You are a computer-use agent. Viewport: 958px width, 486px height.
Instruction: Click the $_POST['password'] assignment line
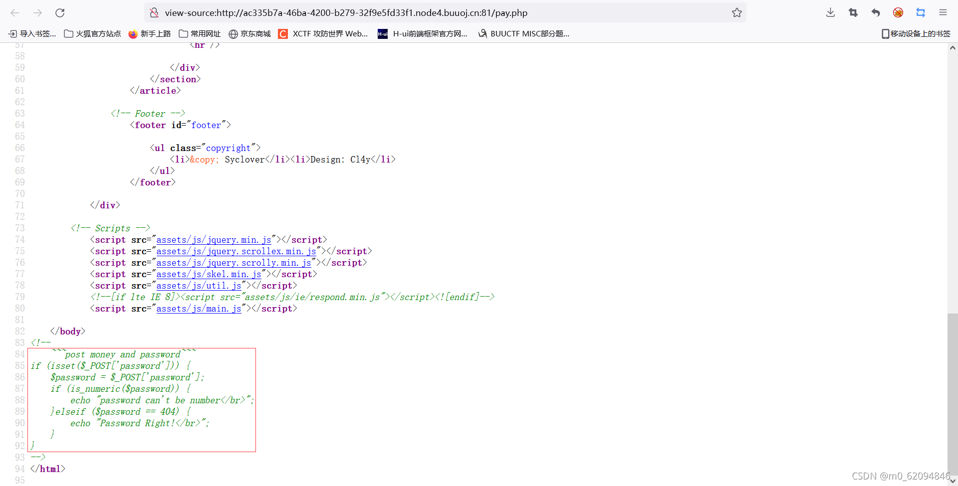[127, 377]
